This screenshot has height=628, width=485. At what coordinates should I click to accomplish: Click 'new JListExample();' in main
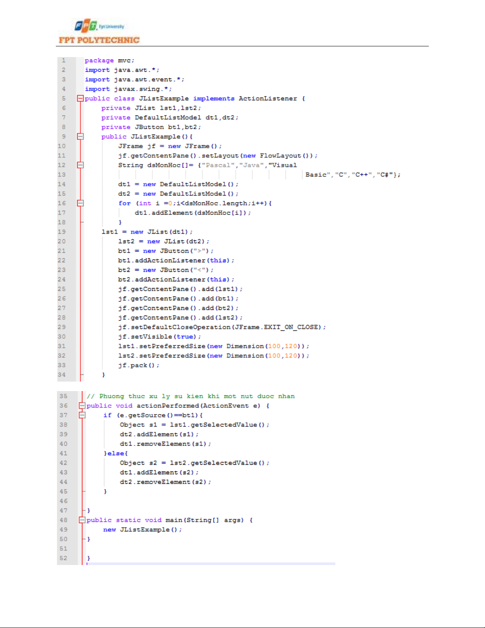coord(143,529)
